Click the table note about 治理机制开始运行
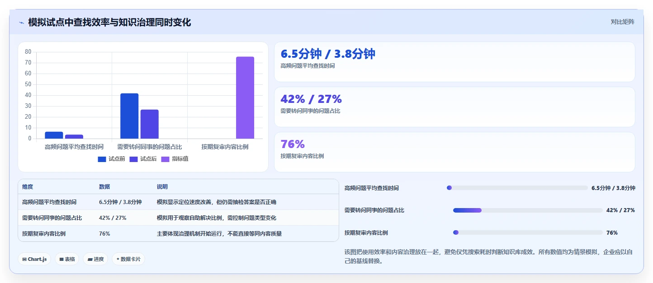 219,234
